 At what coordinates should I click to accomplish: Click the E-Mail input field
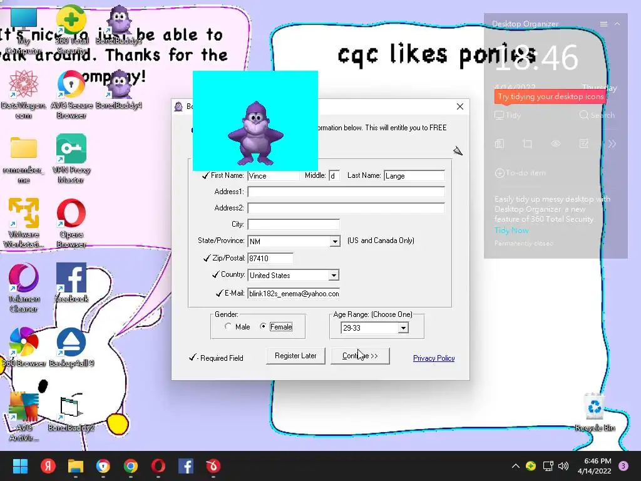click(294, 294)
